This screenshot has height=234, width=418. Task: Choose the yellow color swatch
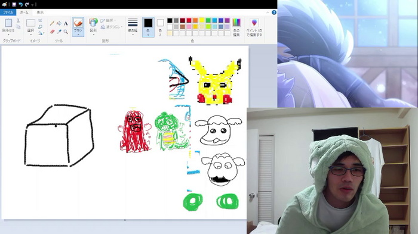[202, 20]
